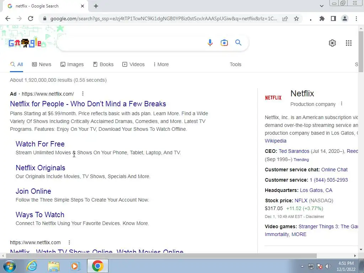
Task: Click the Netflix logo in knowledge panel
Action: coord(273,98)
